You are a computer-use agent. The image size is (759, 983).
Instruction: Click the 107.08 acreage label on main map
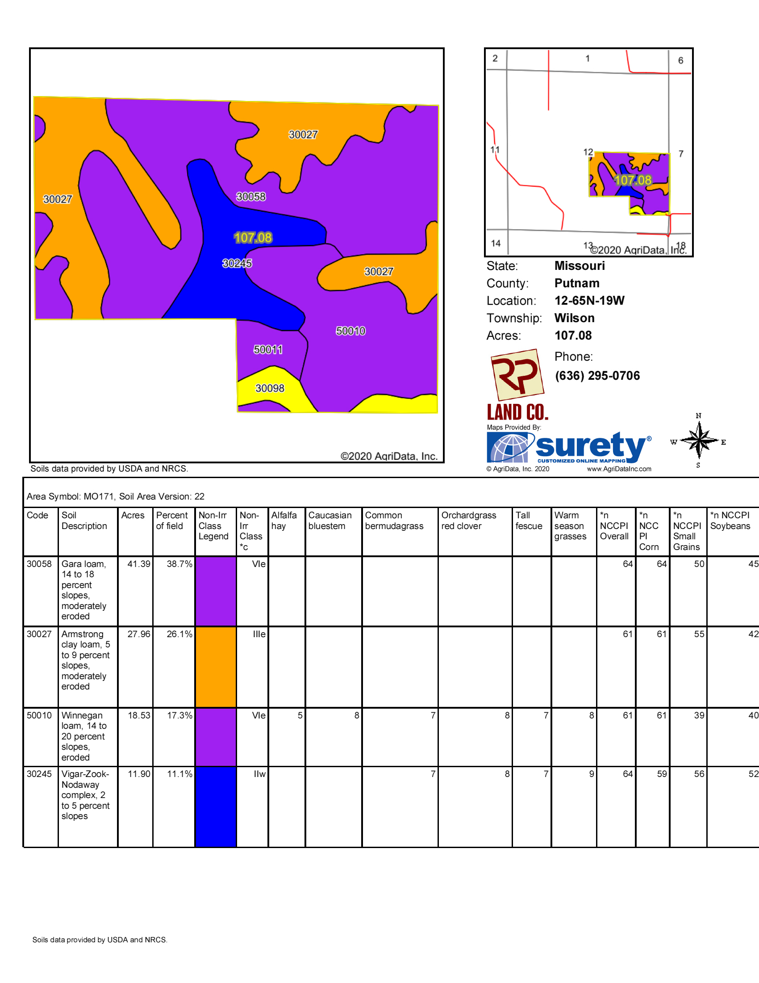tap(253, 238)
